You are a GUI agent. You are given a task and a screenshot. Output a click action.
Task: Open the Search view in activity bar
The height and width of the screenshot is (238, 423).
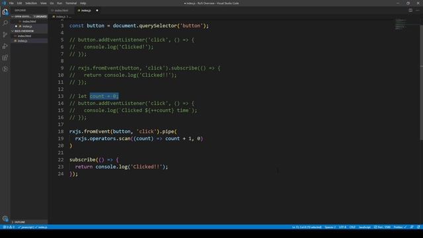[x=5, y=23]
